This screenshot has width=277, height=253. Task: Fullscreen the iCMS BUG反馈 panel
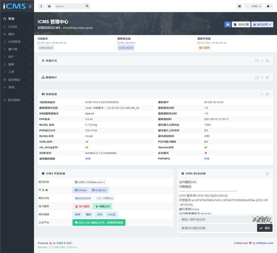[x=267, y=173]
